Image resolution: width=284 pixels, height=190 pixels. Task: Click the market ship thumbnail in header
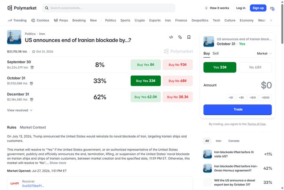[14, 37]
